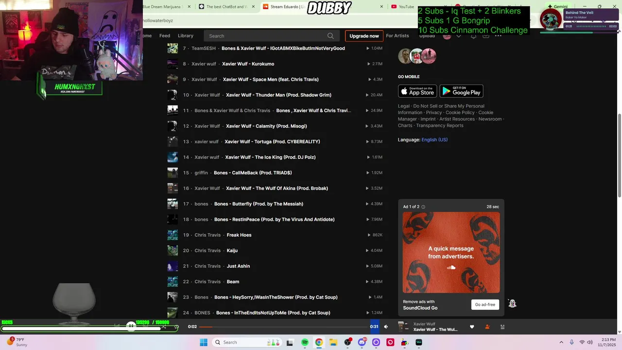
Task: Open TeamSESH artist name on track 7
Action: click(204, 48)
